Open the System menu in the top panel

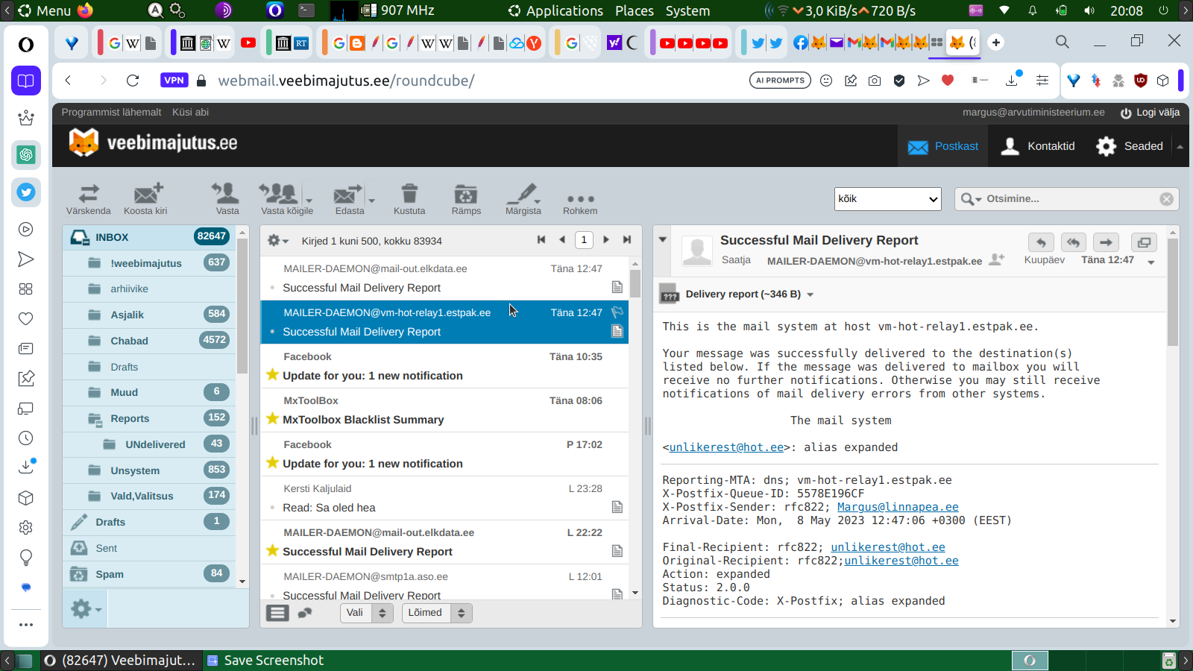(x=687, y=10)
